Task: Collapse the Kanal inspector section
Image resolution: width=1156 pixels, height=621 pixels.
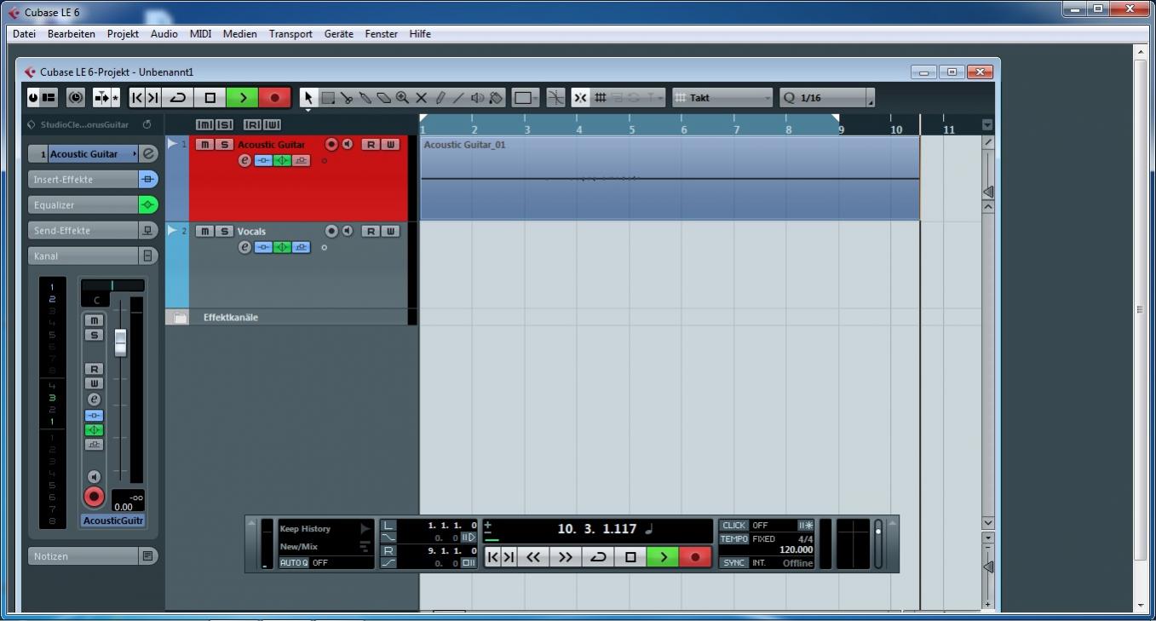Action: (x=83, y=256)
